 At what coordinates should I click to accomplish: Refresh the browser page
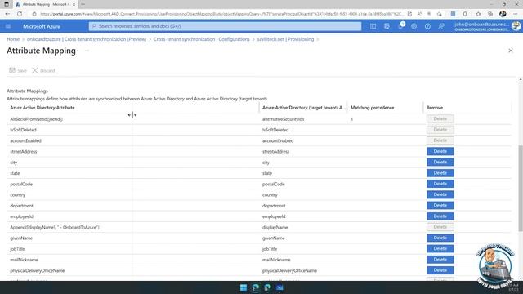[20, 14]
